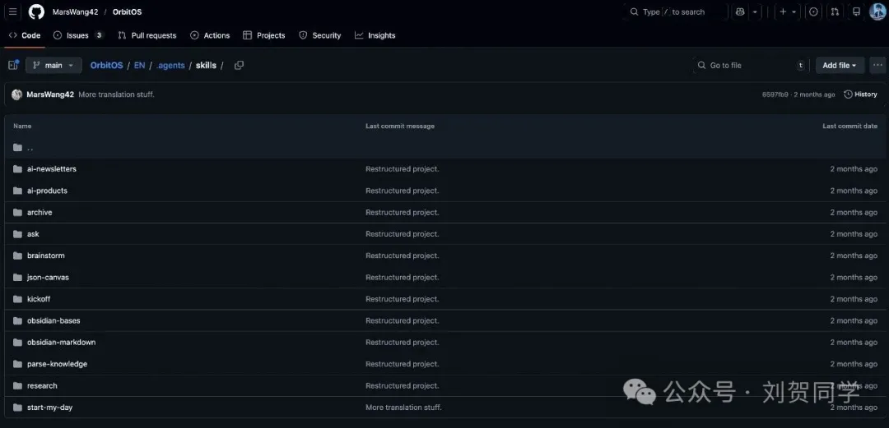The width and height of the screenshot is (889, 428).
Task: Open the create new plus dropdown
Action: (787, 12)
